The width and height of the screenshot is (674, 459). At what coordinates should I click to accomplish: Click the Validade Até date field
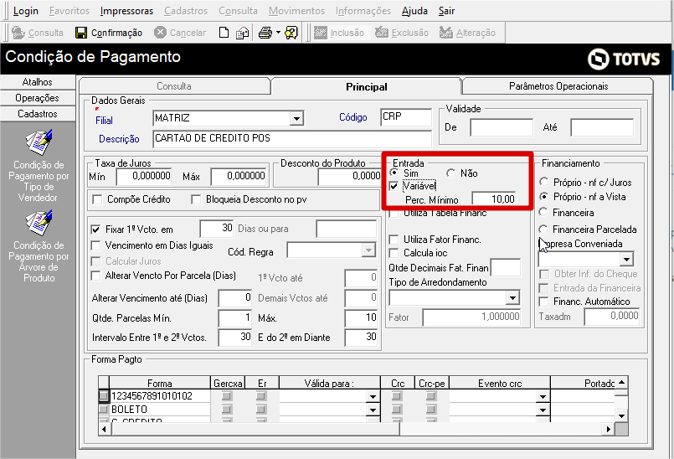click(x=602, y=127)
